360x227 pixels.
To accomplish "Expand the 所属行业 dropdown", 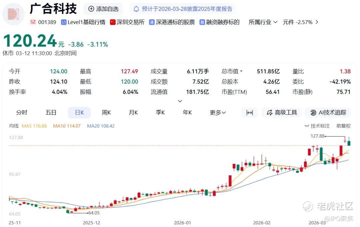I will (x=263, y=22).
